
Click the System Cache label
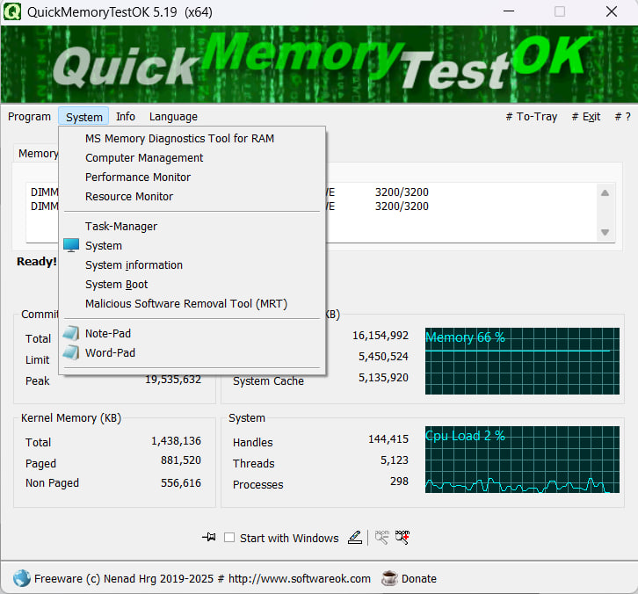click(x=268, y=380)
